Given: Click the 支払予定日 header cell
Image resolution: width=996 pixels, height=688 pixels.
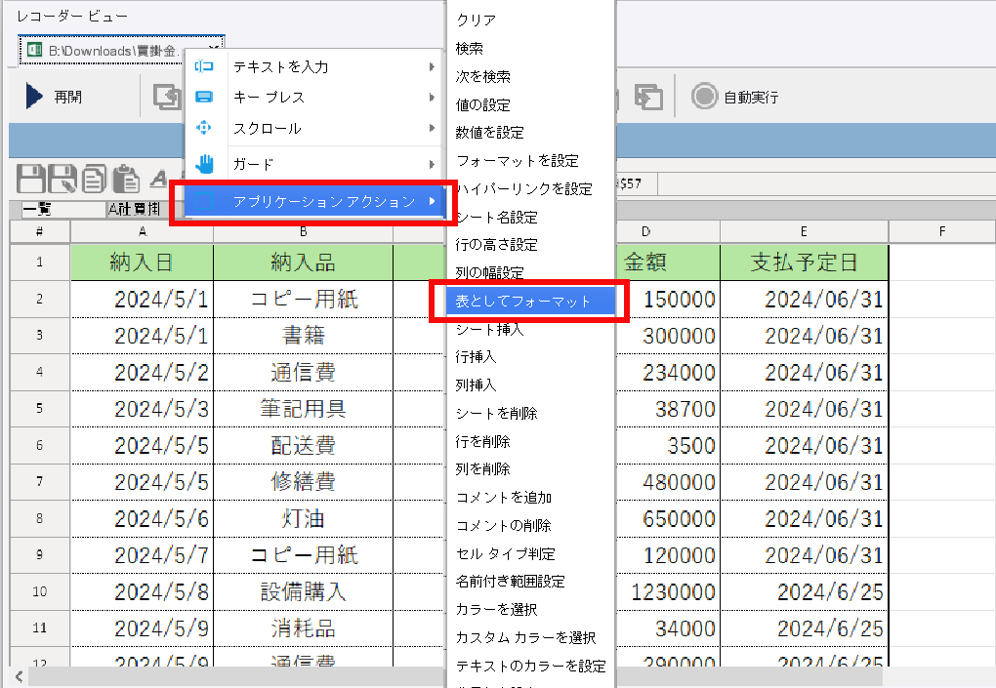Looking at the screenshot, I should click(805, 263).
